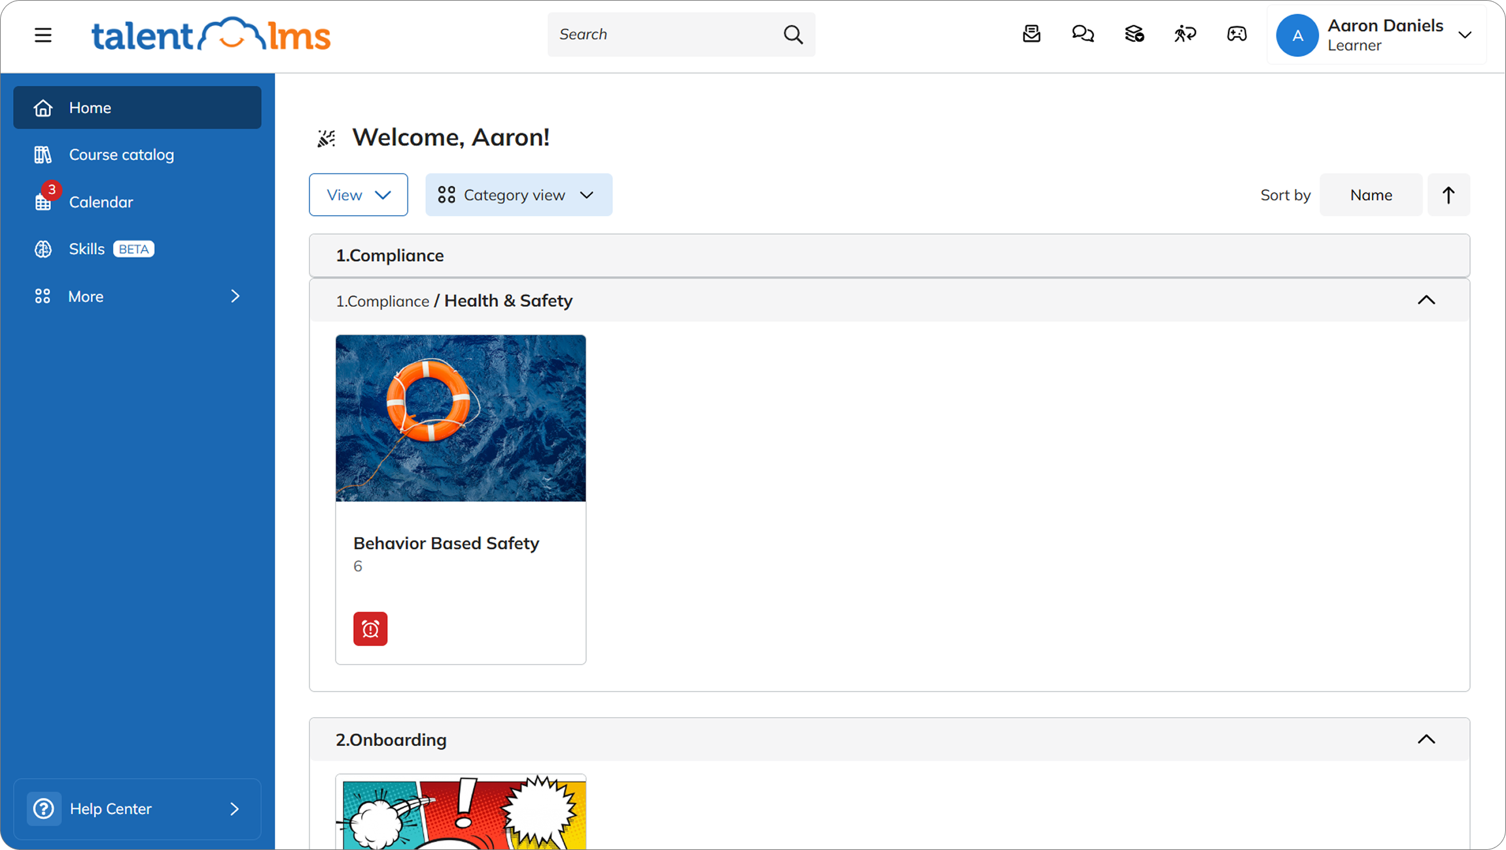Click the 1.Compliance category header
Viewport: 1506px width, 850px height.
[x=889, y=255]
